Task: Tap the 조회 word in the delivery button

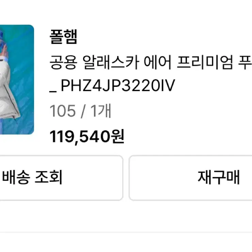Action: pos(48,177)
